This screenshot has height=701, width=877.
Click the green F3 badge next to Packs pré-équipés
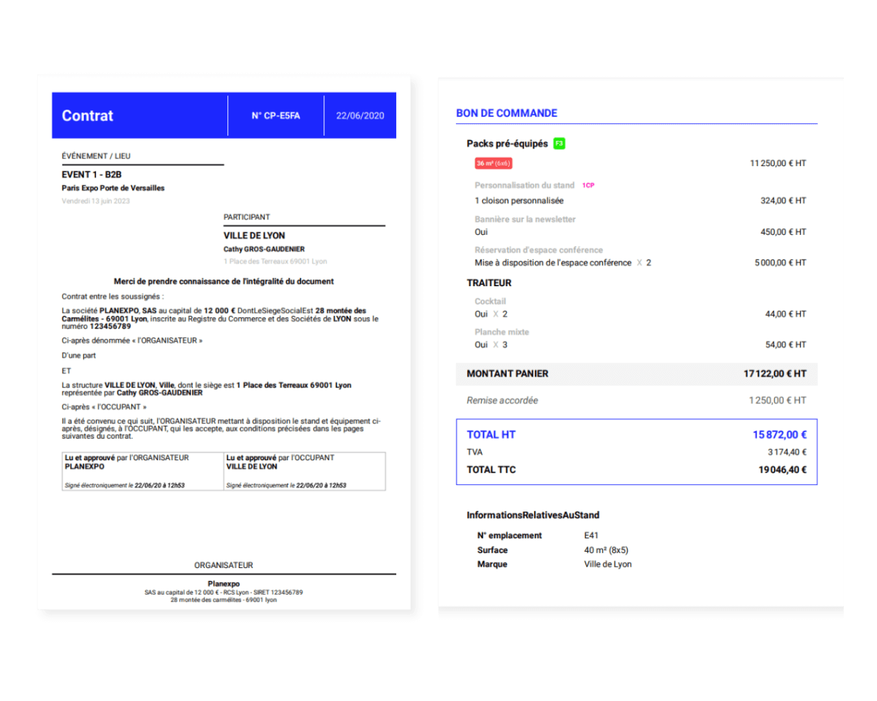559,143
